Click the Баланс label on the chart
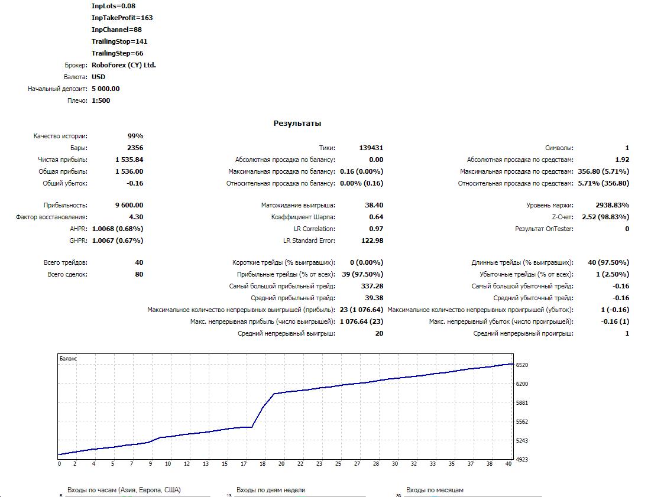664x497 pixels. (x=68, y=359)
